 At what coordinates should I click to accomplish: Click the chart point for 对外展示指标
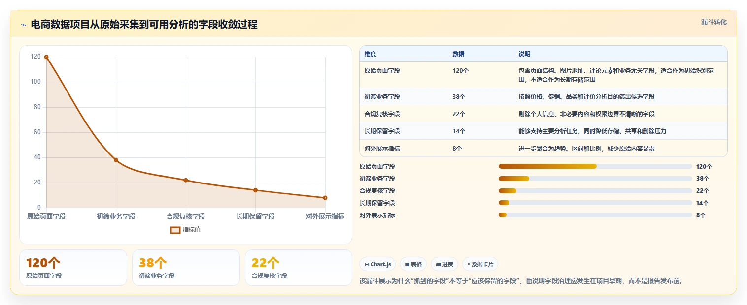coord(325,198)
